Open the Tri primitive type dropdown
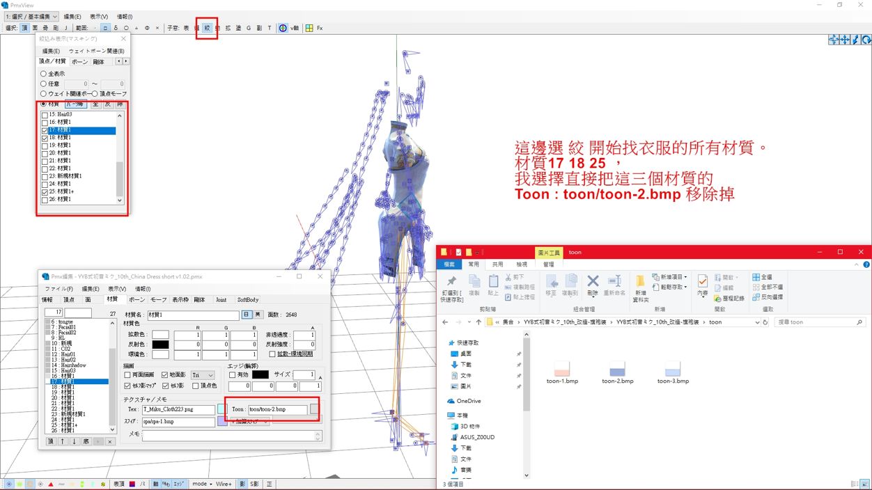Viewport: 872px width, 490px height. coord(203,375)
